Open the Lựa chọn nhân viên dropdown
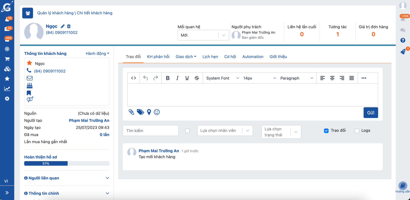This screenshot has width=410, height=200. tap(225, 131)
